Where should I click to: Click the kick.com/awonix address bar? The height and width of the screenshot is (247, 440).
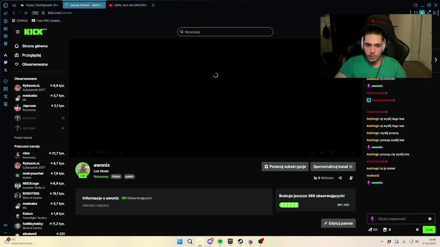[60, 13]
